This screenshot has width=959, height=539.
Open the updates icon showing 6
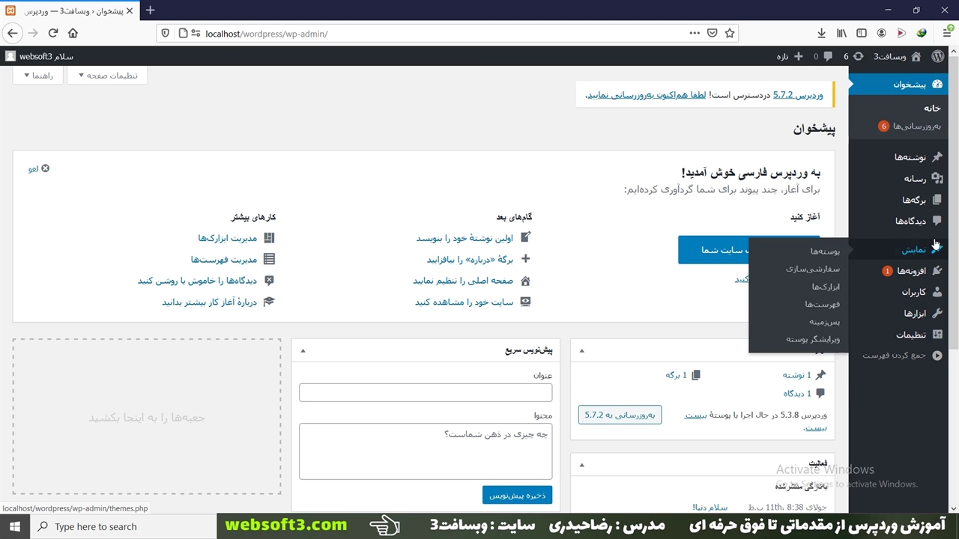(x=853, y=56)
